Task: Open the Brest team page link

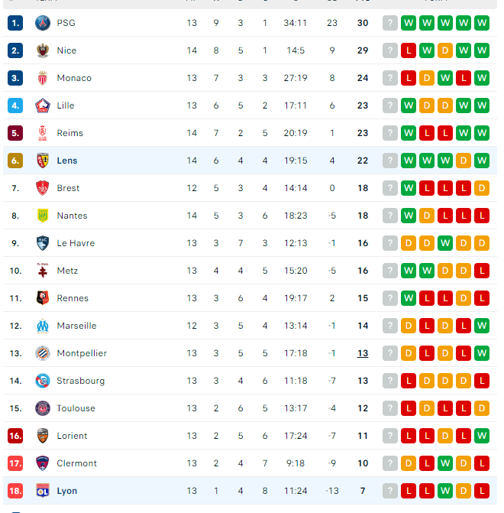Action: click(x=68, y=188)
